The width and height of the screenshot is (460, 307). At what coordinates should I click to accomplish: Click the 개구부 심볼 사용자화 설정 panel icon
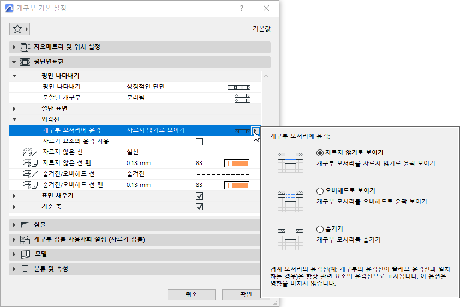pos(25,240)
